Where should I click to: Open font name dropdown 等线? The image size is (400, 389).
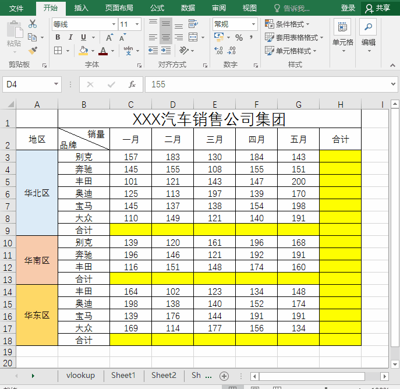click(114, 24)
